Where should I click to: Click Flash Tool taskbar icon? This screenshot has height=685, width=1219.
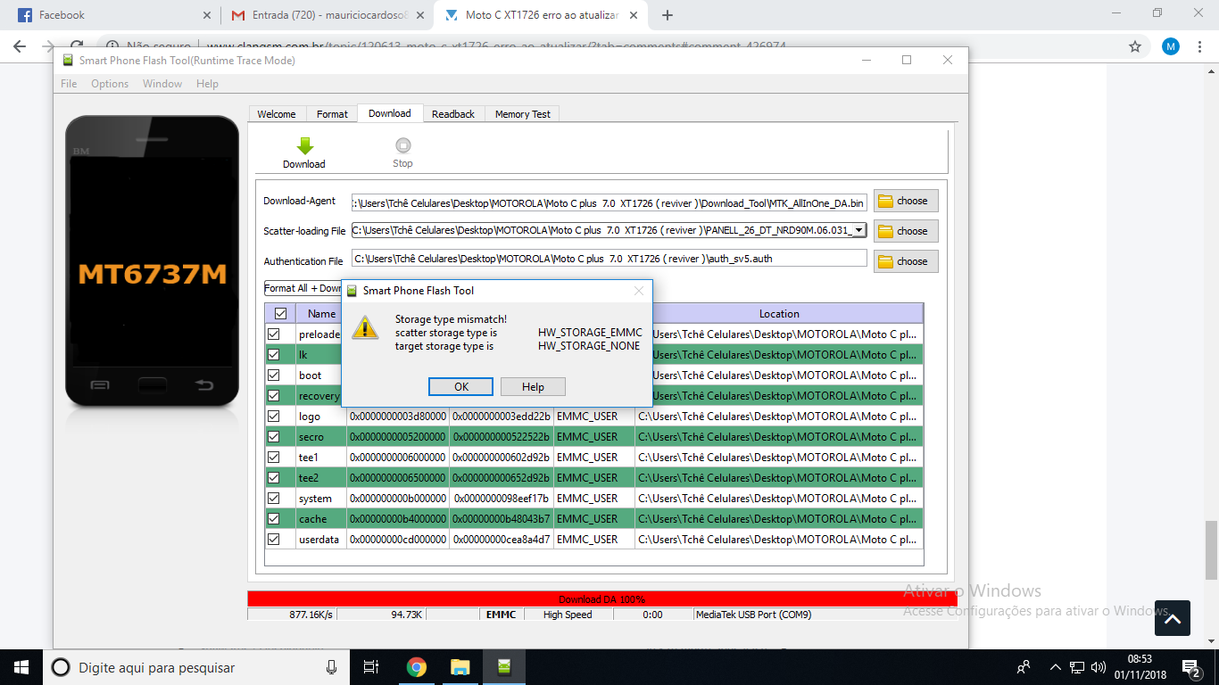(x=504, y=667)
